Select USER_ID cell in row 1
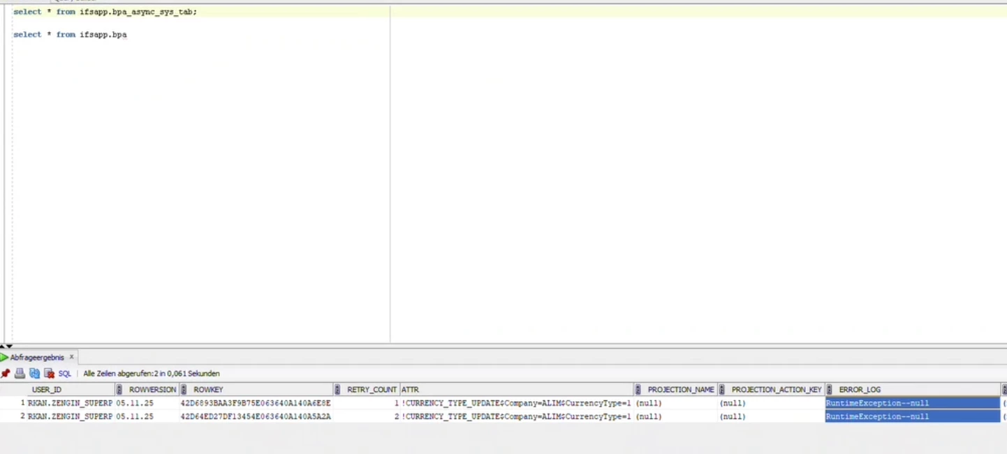The height and width of the screenshot is (454, 1007). pos(71,403)
